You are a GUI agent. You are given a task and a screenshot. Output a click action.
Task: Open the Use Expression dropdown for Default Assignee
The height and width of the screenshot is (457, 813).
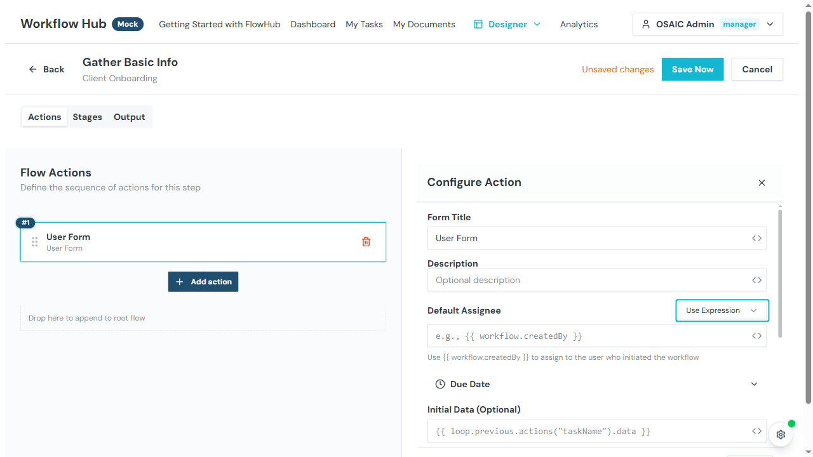point(722,310)
